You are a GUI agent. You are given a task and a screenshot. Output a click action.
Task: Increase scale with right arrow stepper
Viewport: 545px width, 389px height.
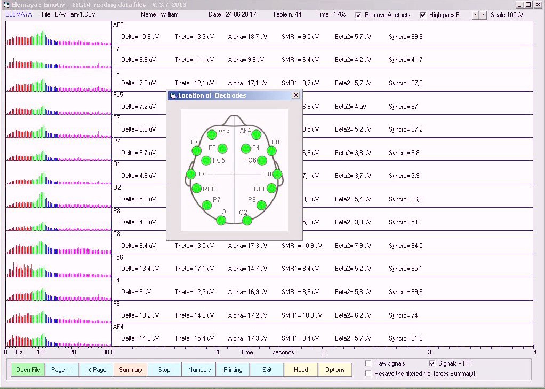click(484, 15)
